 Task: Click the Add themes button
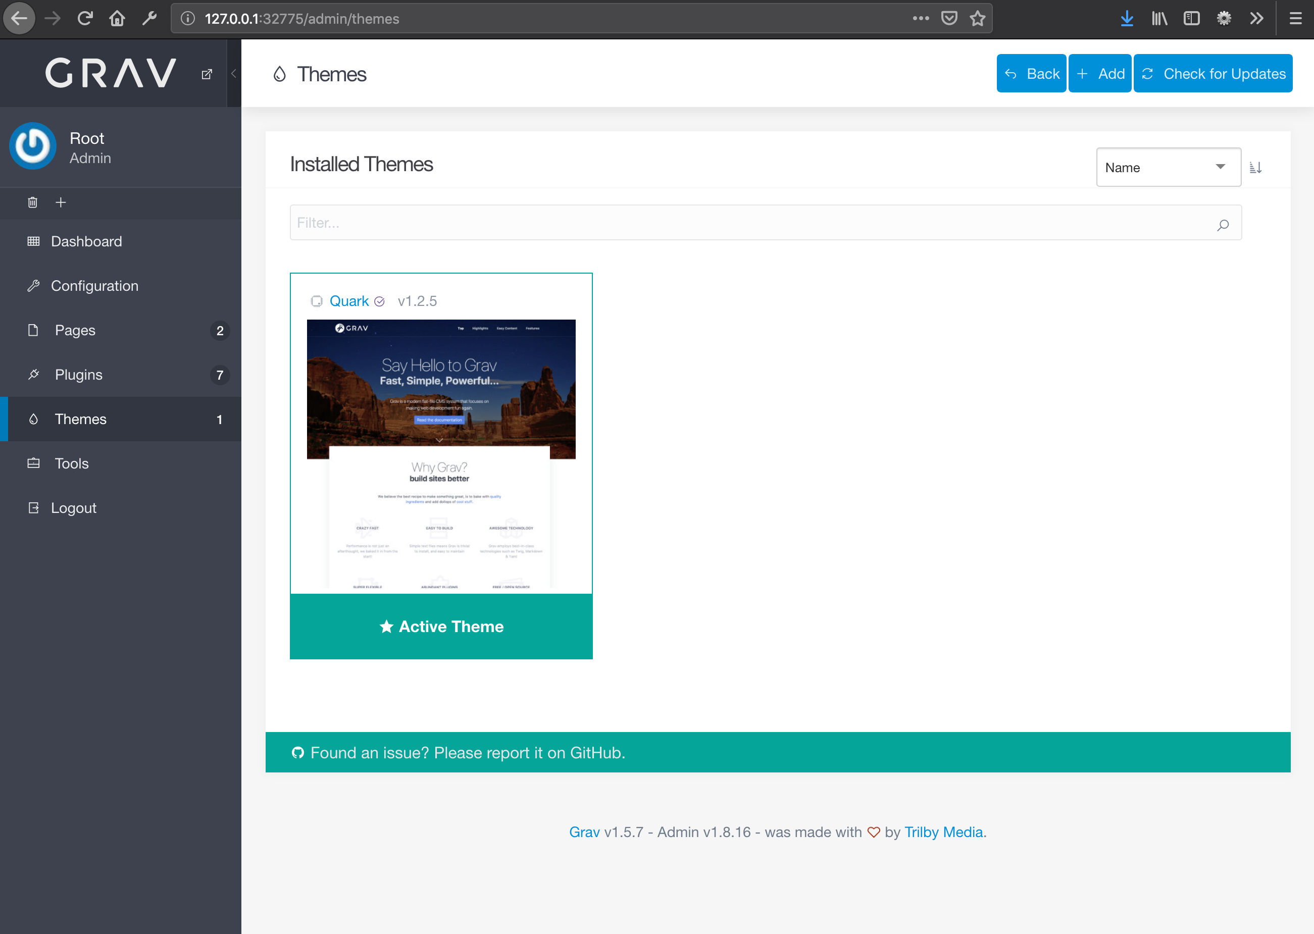[x=1099, y=74]
